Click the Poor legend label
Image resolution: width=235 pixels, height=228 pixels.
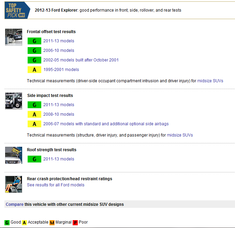83,222
